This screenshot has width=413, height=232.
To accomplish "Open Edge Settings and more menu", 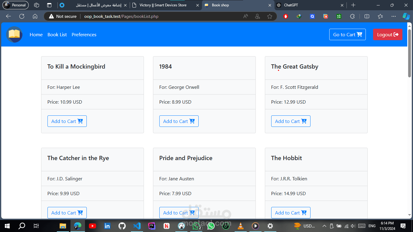I will click(393, 16).
